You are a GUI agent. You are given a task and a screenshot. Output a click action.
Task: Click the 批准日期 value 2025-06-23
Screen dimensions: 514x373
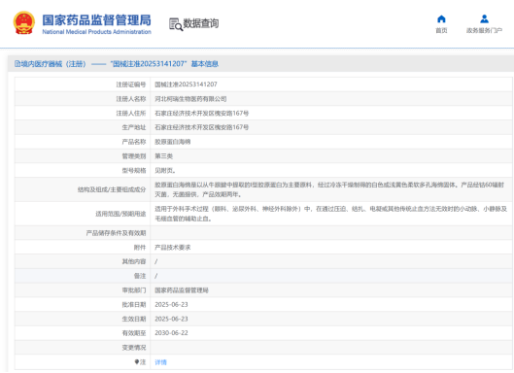171,304
